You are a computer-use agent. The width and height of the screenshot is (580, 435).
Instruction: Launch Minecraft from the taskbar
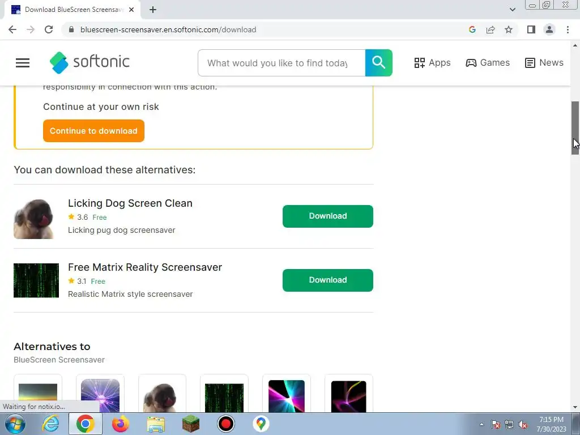pos(191,424)
